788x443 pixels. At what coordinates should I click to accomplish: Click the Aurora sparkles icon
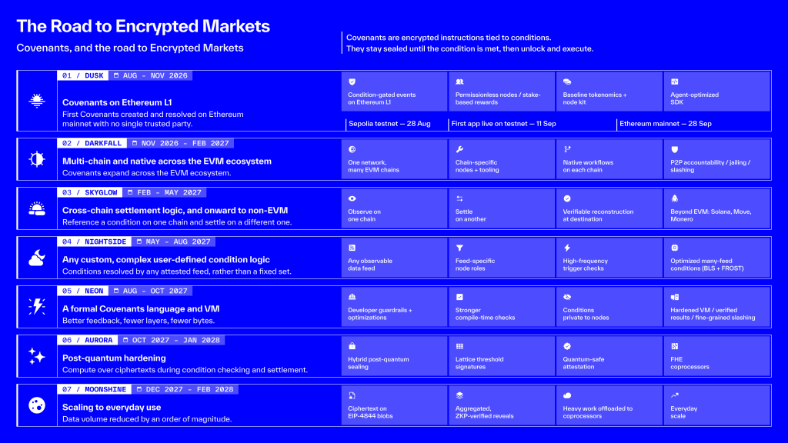[37, 356]
